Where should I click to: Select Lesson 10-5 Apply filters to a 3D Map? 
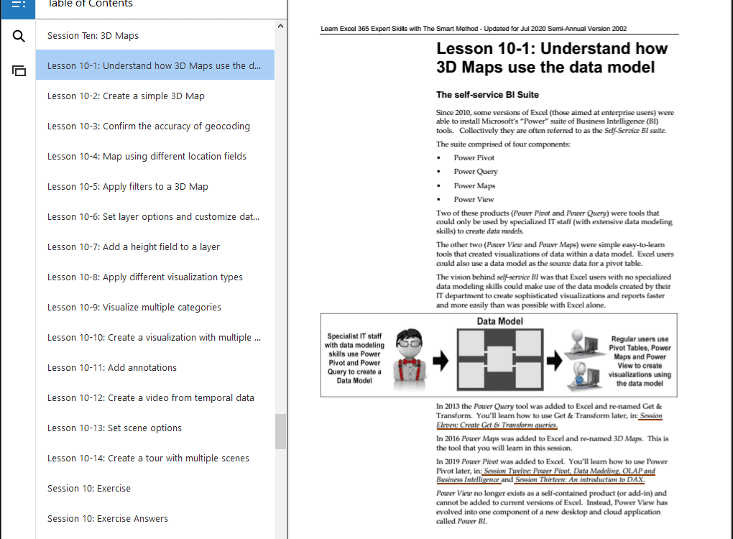155,187
